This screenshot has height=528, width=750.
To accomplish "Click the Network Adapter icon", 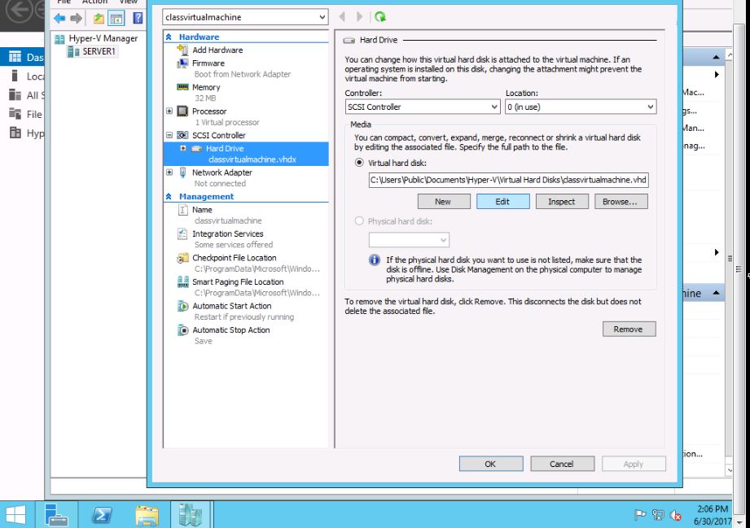I will (182, 172).
